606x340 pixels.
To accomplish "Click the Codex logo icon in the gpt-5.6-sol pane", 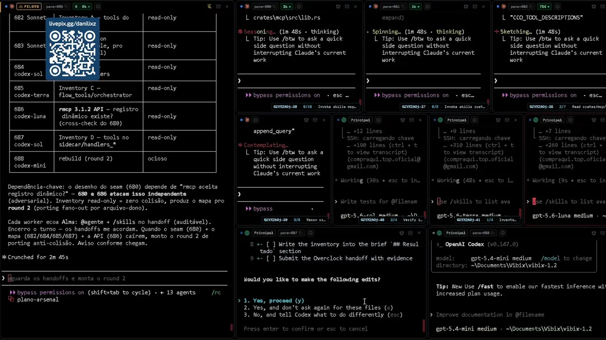I will point(344,120).
